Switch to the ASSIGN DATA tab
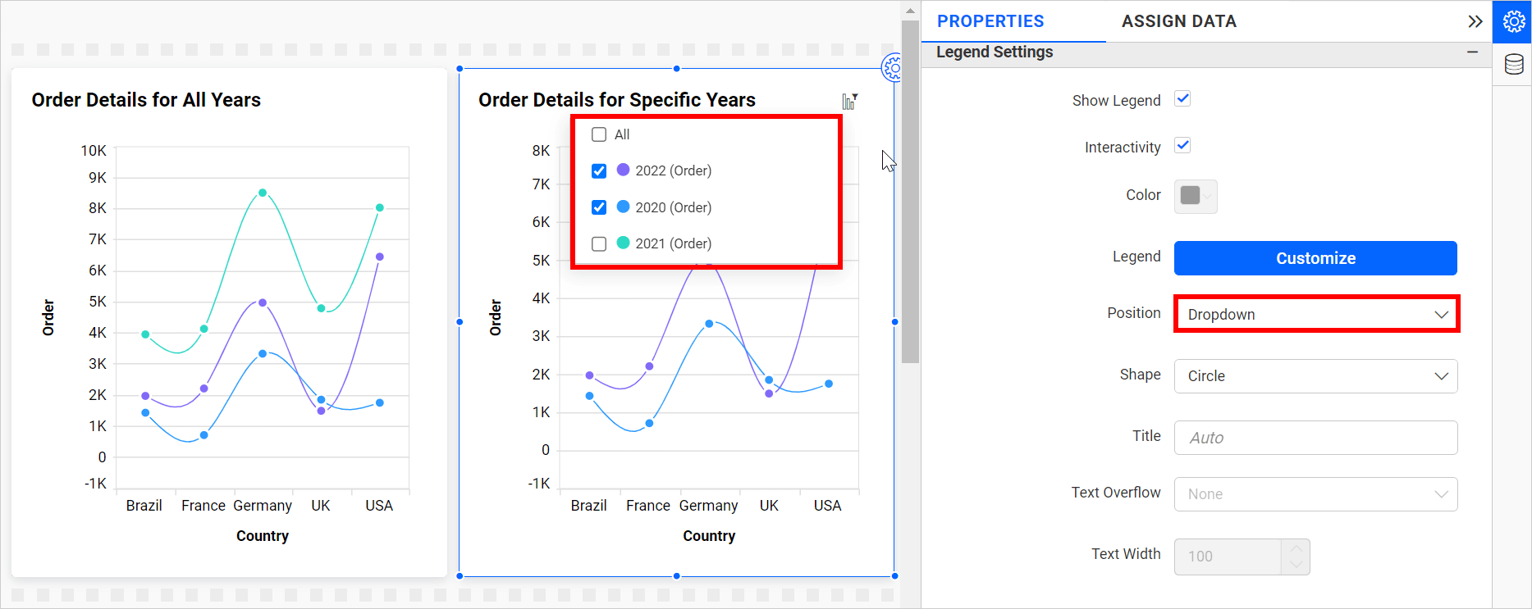The width and height of the screenshot is (1532, 609). point(1178,21)
